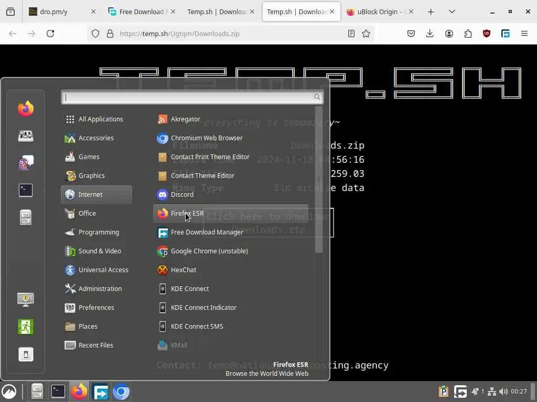Open Chromium from taskbar
Image resolution: width=537 pixels, height=402 pixels.
(x=121, y=392)
